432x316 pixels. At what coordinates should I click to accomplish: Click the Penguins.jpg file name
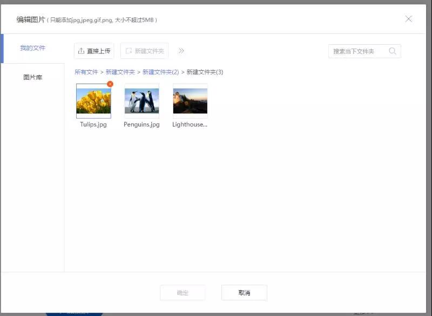pyautogui.click(x=141, y=125)
